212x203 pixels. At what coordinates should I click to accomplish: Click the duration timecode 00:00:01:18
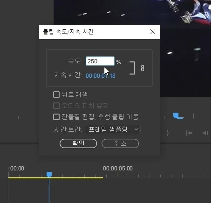[x=101, y=76]
